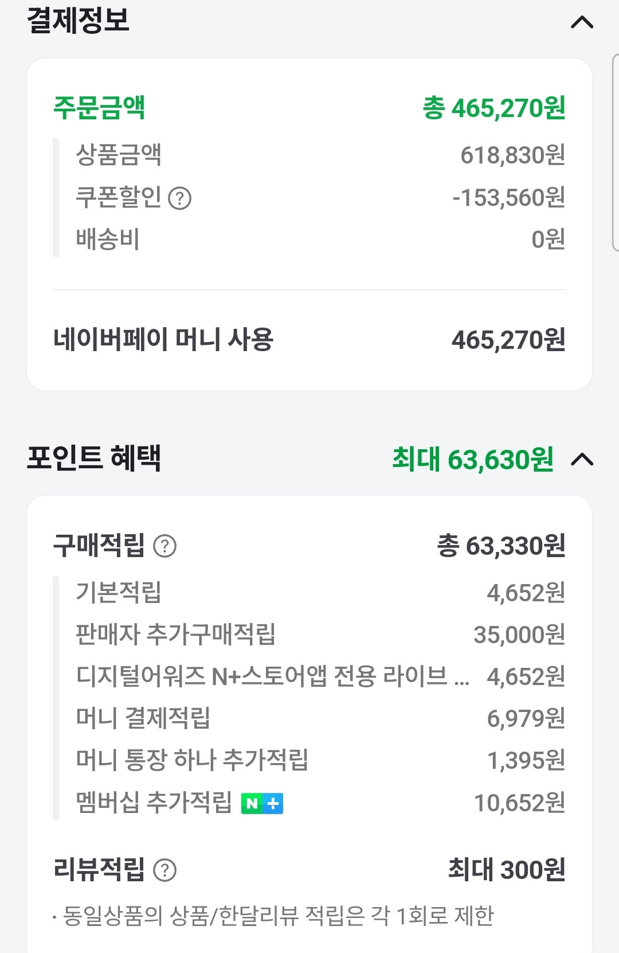Image resolution: width=619 pixels, height=953 pixels.
Task: Select the 네이버페이 머니 사용 row
Action: pos(309,340)
